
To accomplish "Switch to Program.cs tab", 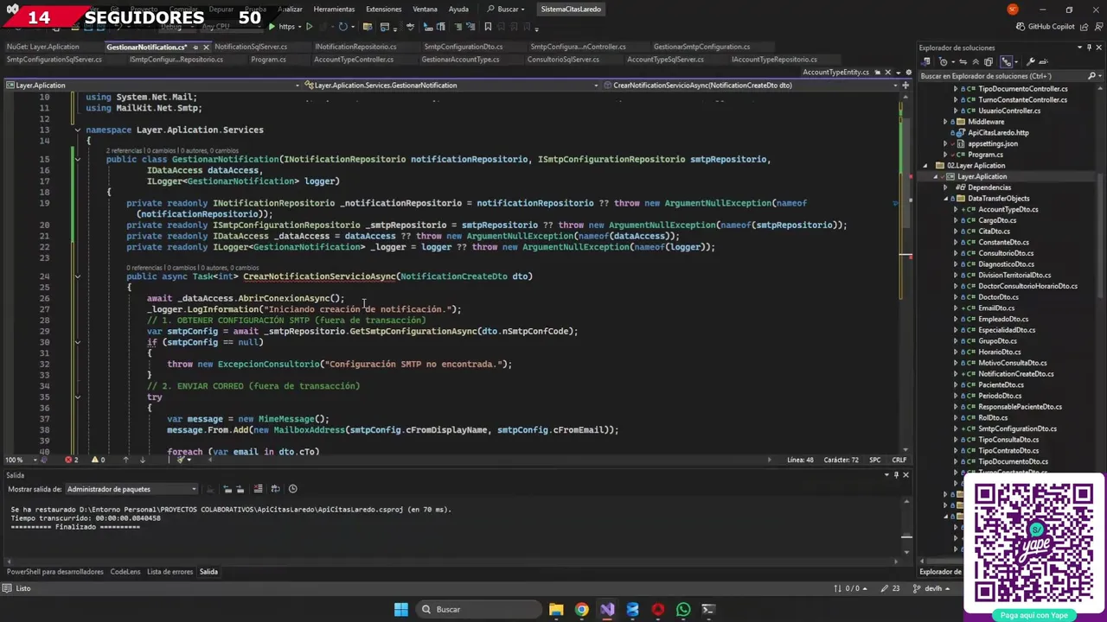I will point(268,60).
